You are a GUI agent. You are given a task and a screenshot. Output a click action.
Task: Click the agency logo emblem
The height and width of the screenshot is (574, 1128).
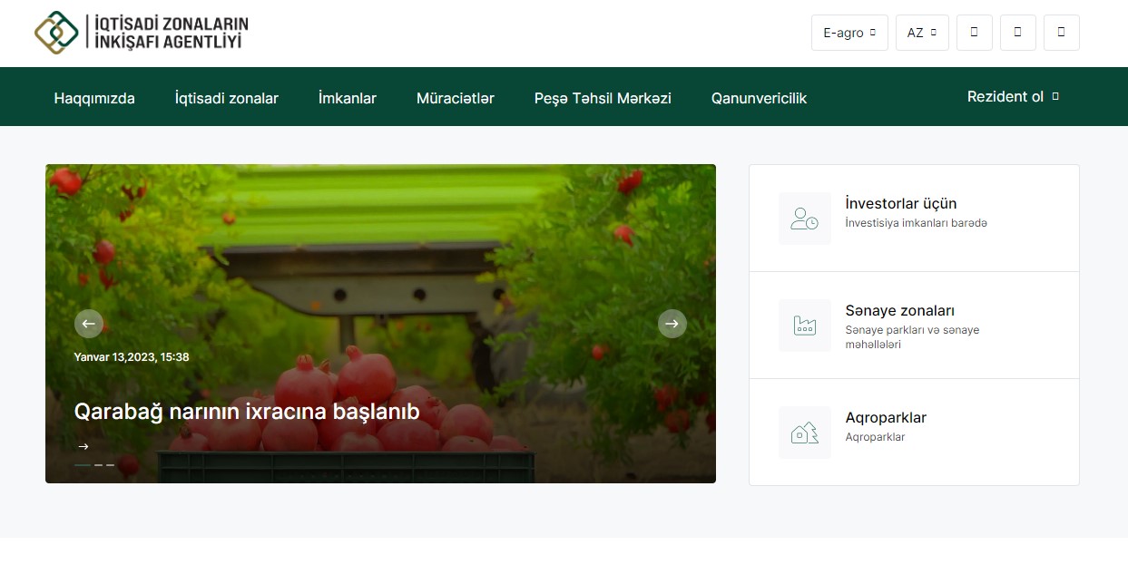(56, 33)
